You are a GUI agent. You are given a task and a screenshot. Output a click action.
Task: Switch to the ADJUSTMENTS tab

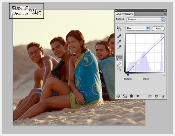pyautogui.click(x=124, y=14)
